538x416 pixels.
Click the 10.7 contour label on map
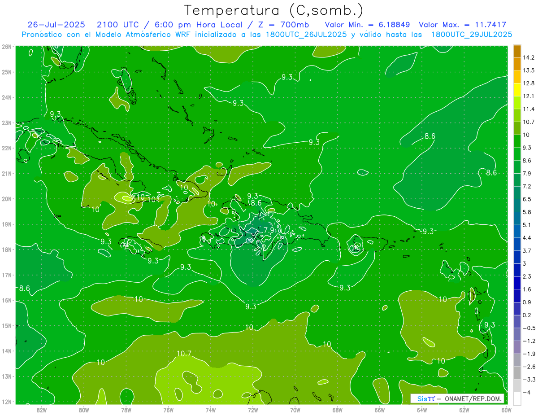pyautogui.click(x=184, y=354)
